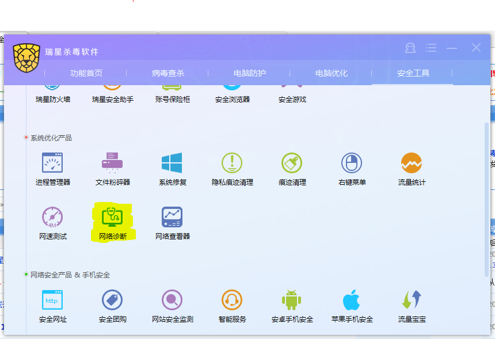Open 智能服务 headset support icon
The height and width of the screenshot is (339, 495).
click(232, 306)
